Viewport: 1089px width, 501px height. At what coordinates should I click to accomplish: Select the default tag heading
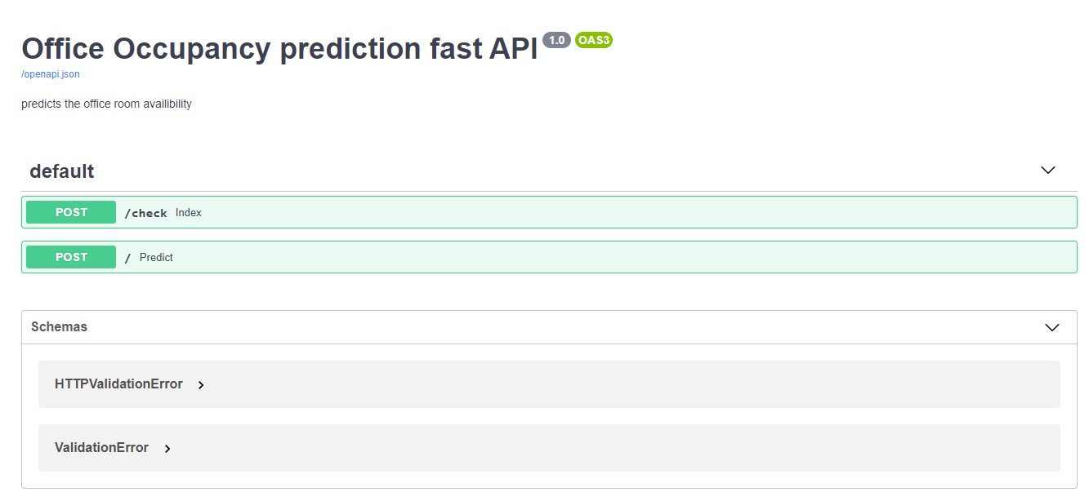pos(61,171)
